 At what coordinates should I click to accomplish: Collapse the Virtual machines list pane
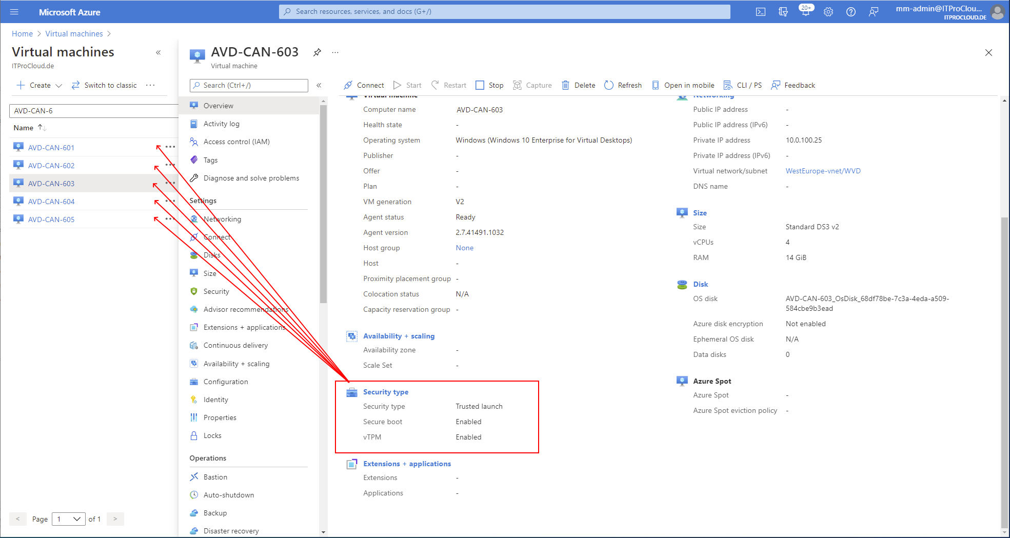point(159,52)
